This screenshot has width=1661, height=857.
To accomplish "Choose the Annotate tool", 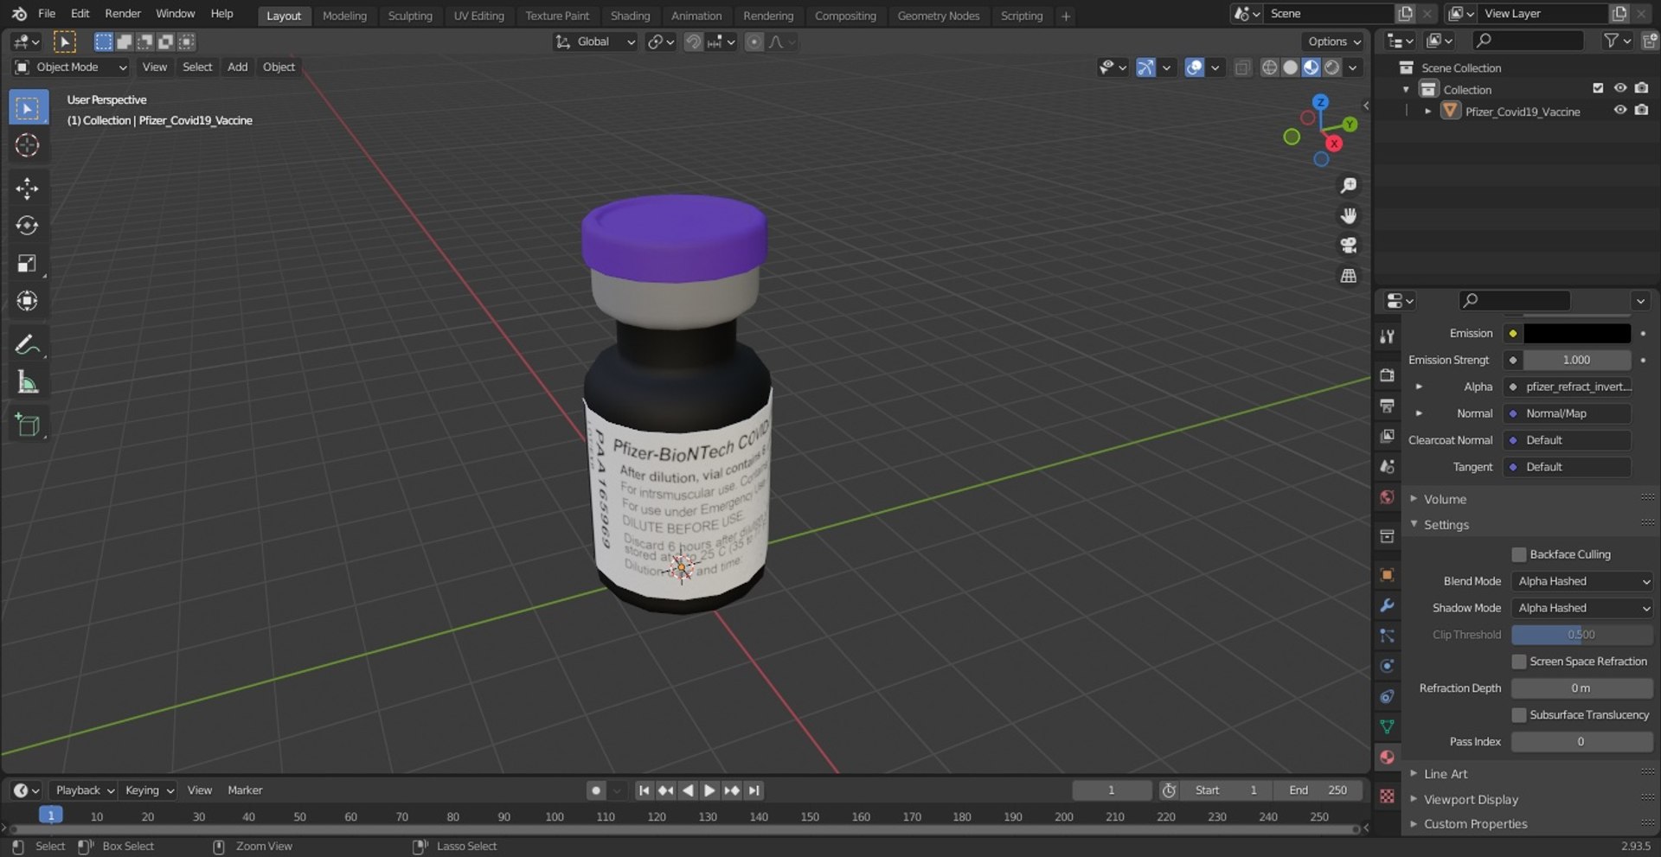I will coord(27,345).
